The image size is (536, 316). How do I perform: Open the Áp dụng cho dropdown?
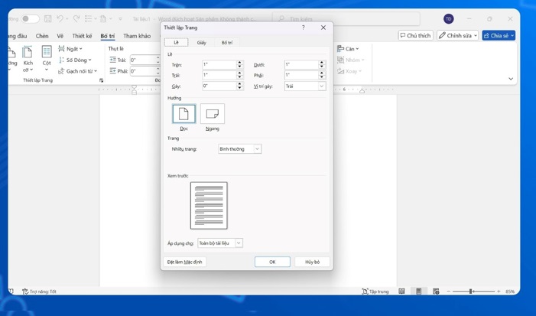pyautogui.click(x=220, y=243)
